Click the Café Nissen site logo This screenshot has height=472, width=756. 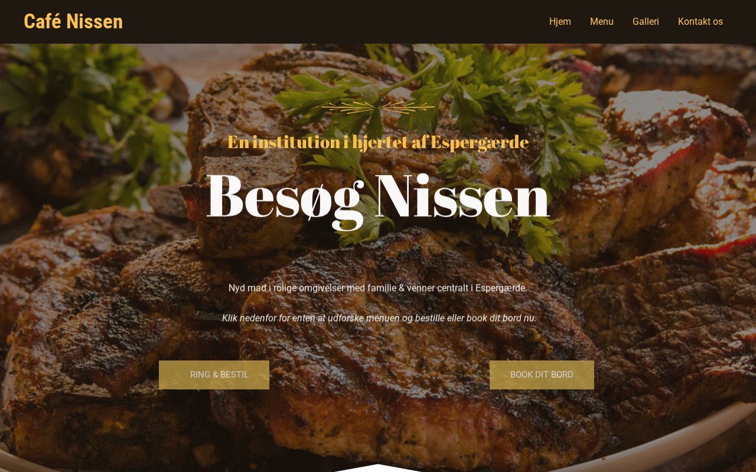73,21
